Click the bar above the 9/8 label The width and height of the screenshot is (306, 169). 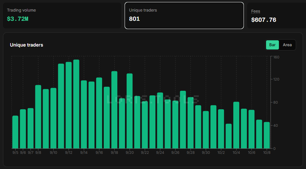(38, 117)
